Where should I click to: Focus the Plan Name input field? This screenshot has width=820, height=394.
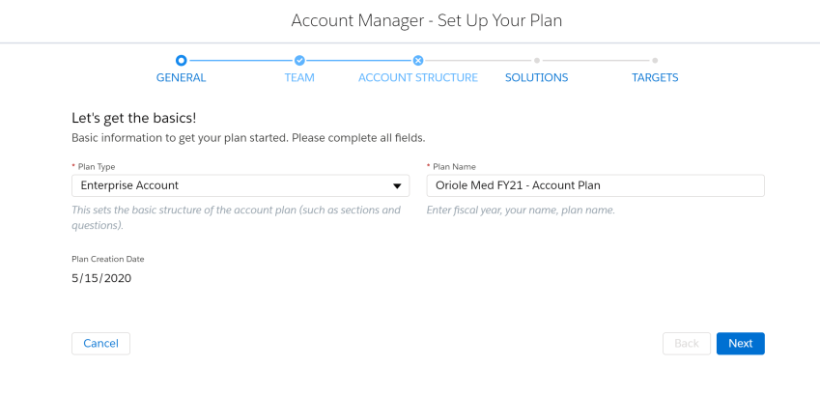tap(596, 185)
